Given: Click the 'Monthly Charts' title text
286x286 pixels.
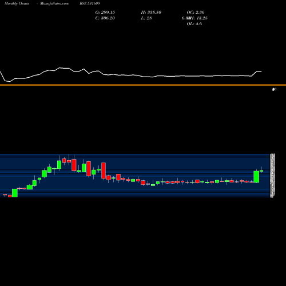Looking at the screenshot, I should point(17,3).
